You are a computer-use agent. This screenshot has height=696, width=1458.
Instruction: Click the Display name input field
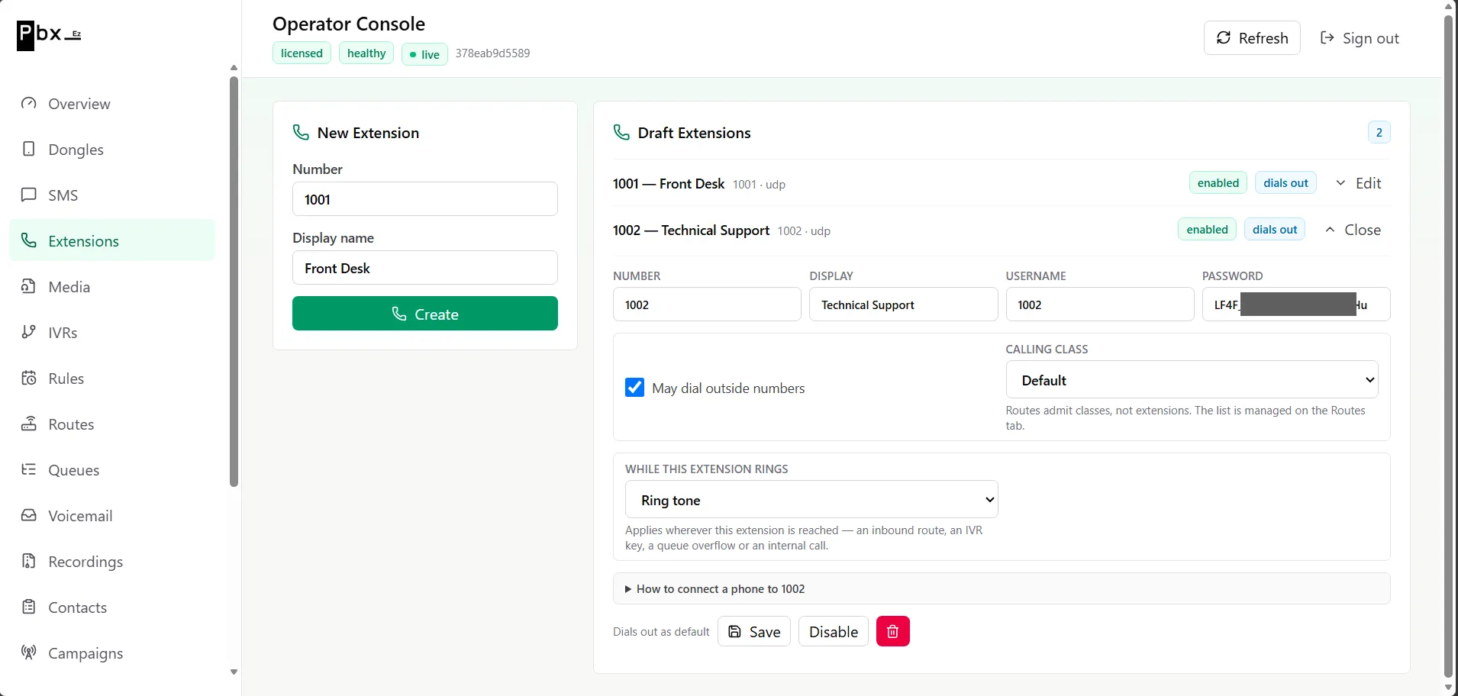[425, 268]
